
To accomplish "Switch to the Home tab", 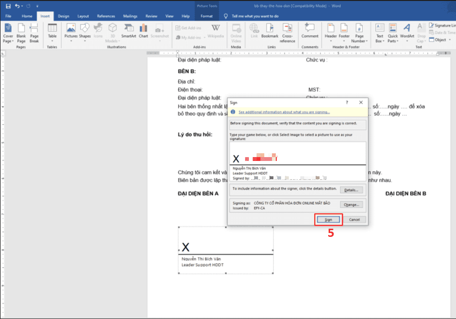I will [27, 16].
